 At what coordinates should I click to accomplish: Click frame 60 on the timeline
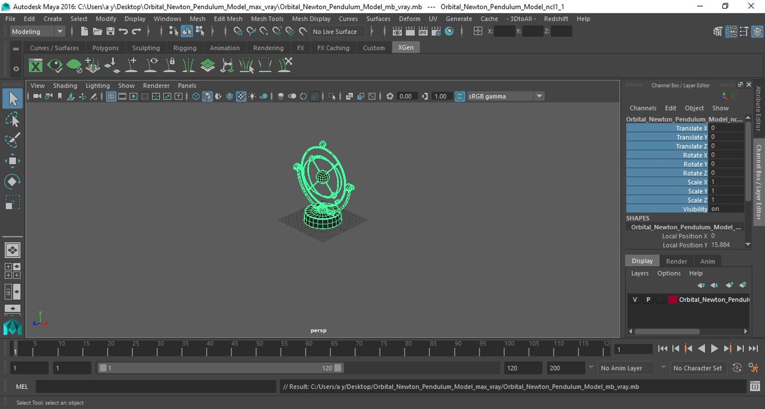306,349
